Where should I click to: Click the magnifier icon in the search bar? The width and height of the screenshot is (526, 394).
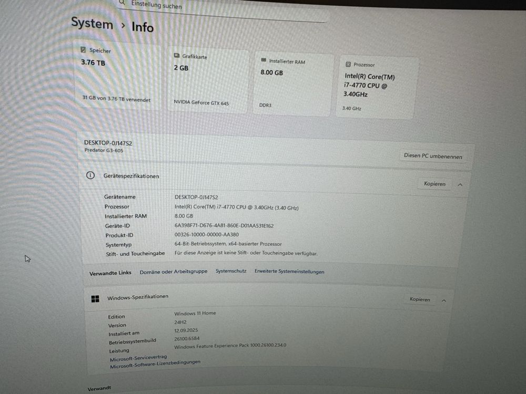coord(122,3)
